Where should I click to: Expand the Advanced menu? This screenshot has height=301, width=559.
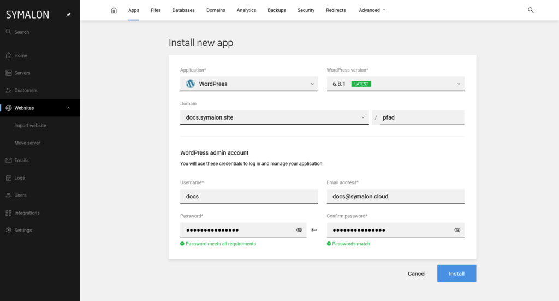click(372, 10)
